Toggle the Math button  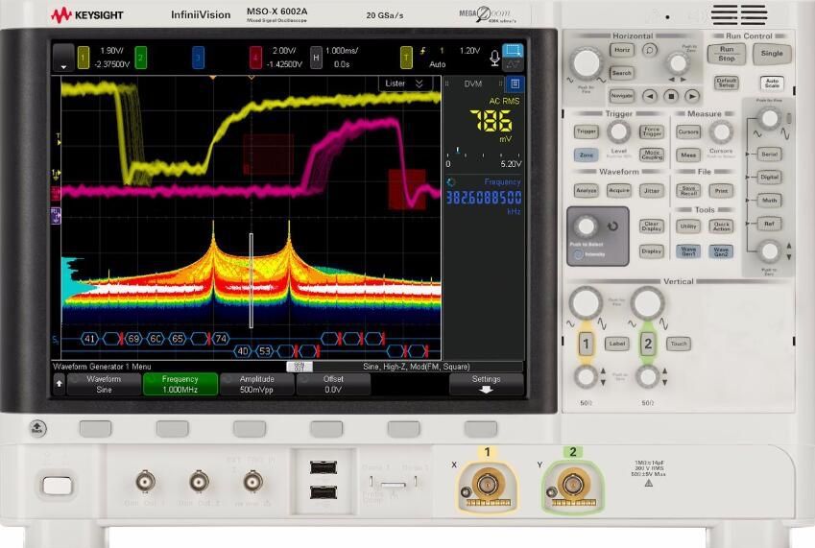pos(769,201)
